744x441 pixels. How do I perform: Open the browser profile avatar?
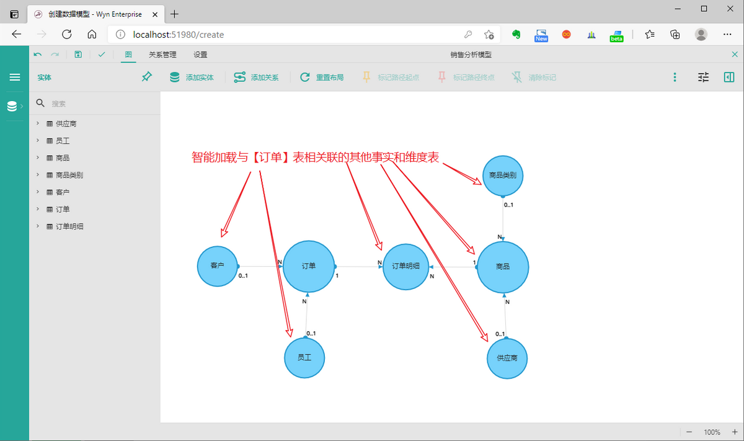coord(701,34)
